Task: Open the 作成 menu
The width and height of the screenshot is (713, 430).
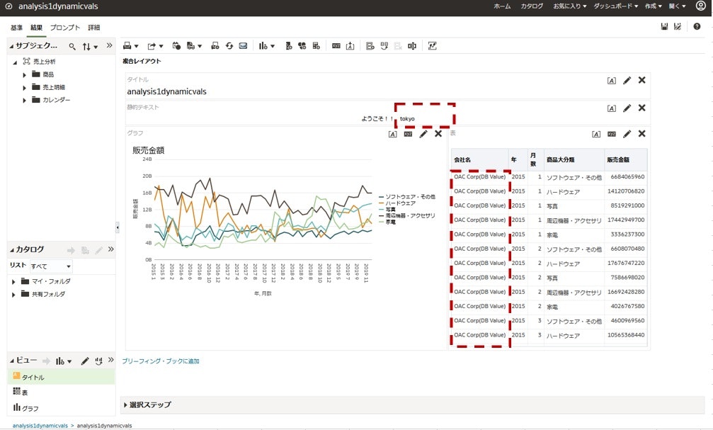Action: pos(653,6)
